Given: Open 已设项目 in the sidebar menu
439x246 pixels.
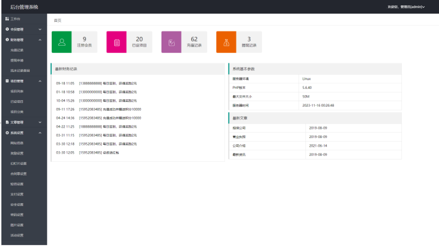Looking at the screenshot, I should coord(17,102).
